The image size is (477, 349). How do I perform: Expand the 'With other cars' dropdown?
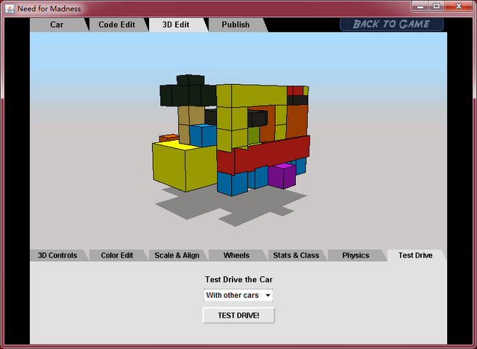(x=238, y=295)
